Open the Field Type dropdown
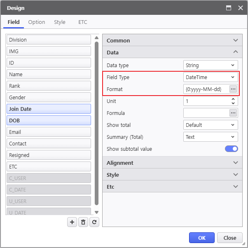 (210, 77)
